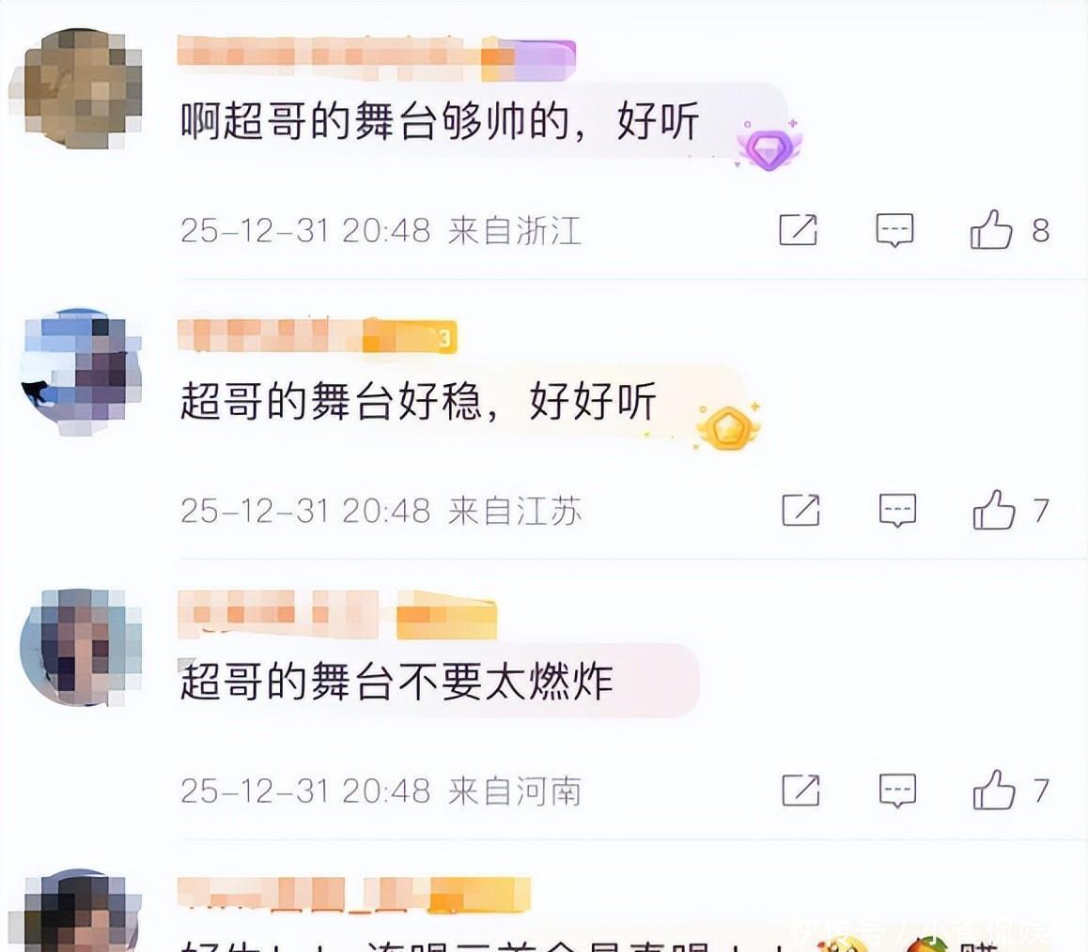This screenshot has width=1088, height=952.
Task: Open username with level 3 badge
Action: pos(318,335)
